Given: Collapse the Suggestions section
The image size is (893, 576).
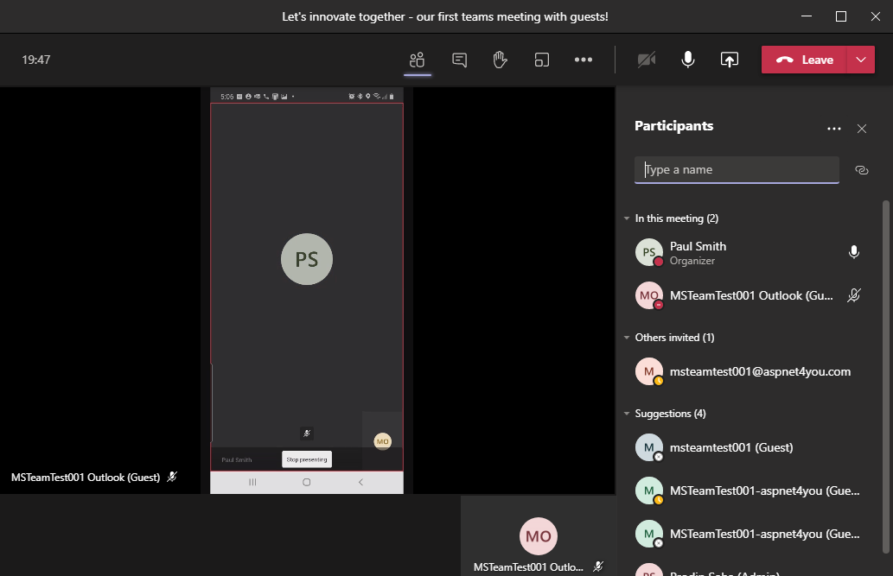Looking at the screenshot, I should click(x=627, y=414).
